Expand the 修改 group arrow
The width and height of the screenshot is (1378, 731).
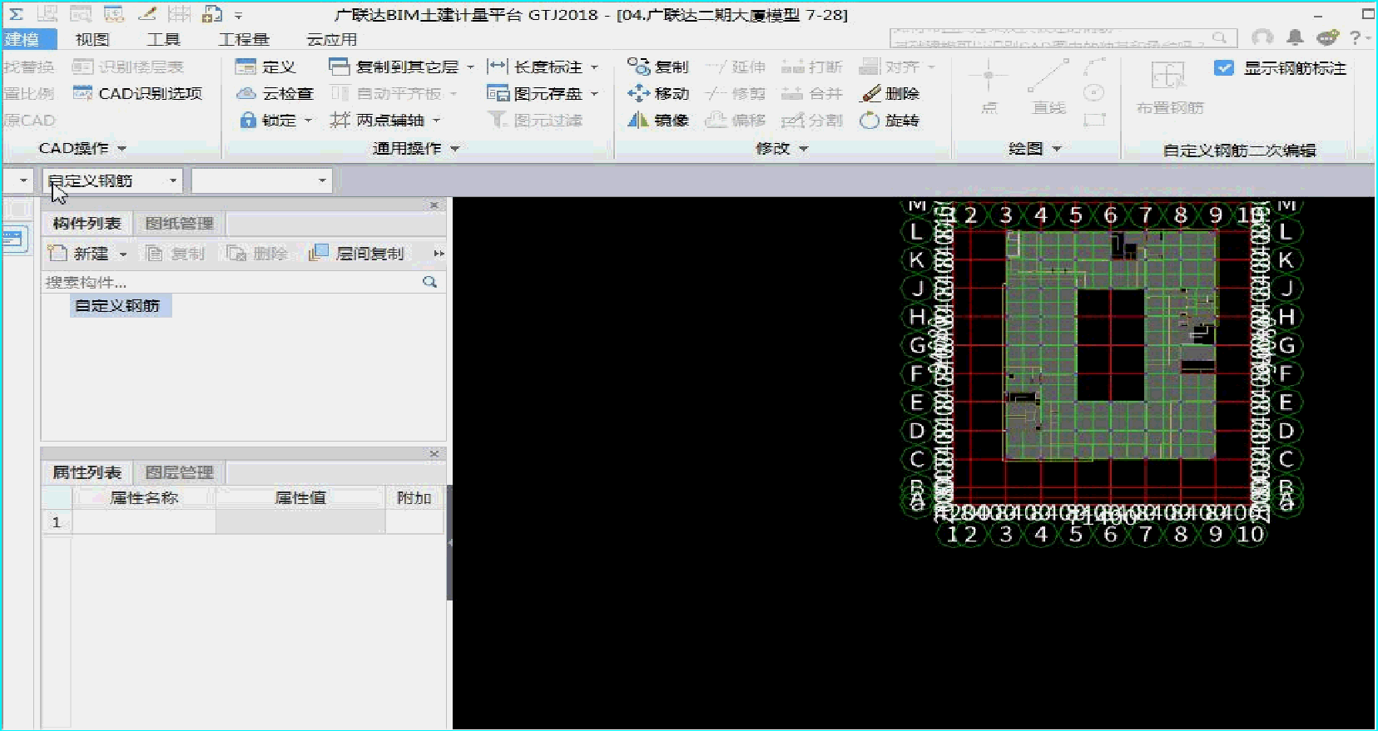tap(804, 149)
